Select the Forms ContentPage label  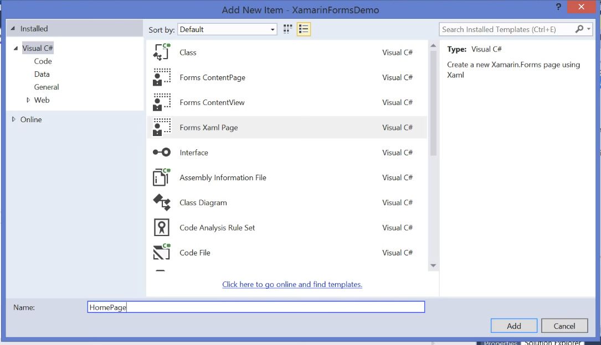212,77
